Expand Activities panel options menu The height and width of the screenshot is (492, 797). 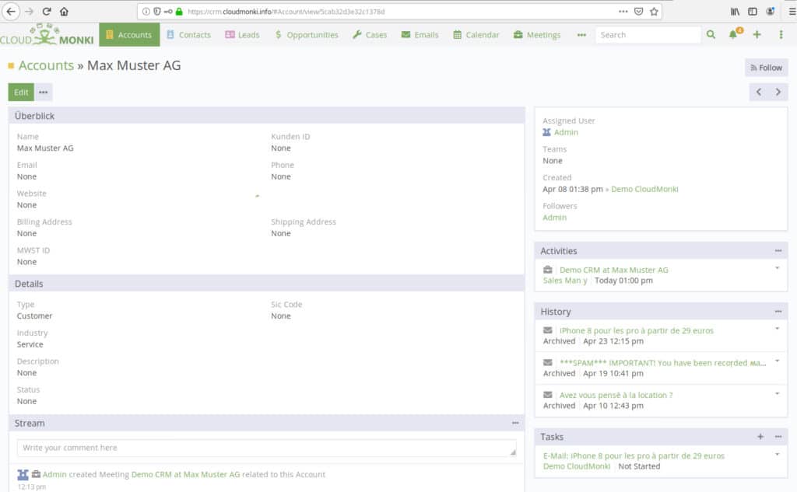click(778, 251)
